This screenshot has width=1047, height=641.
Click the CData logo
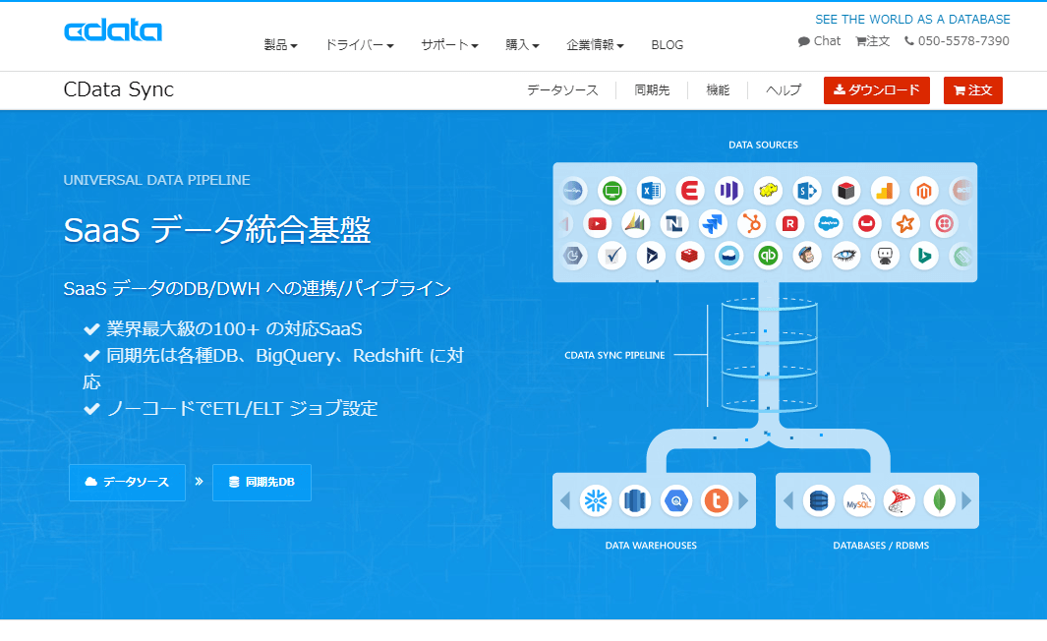pyautogui.click(x=113, y=30)
